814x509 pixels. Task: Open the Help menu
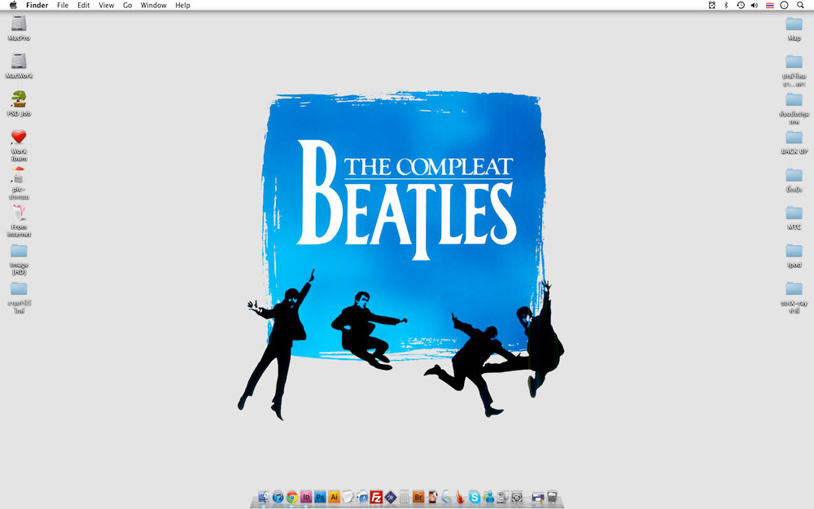pos(182,5)
